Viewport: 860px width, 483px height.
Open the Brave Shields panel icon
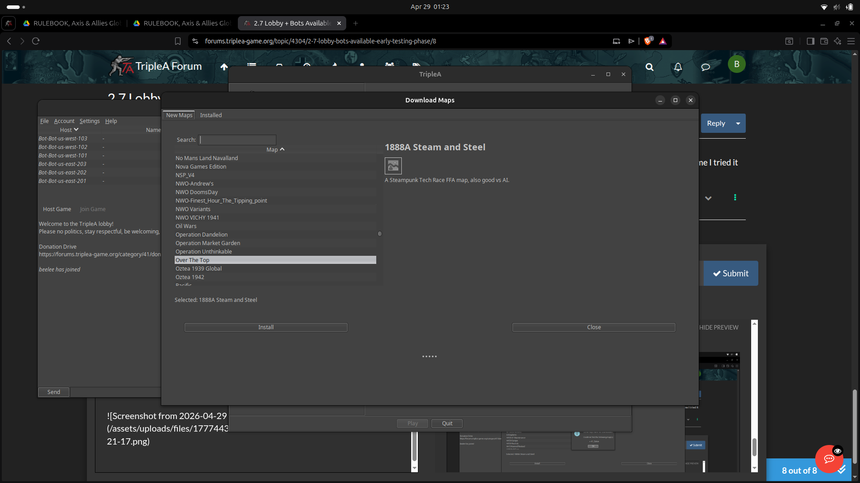(647, 41)
